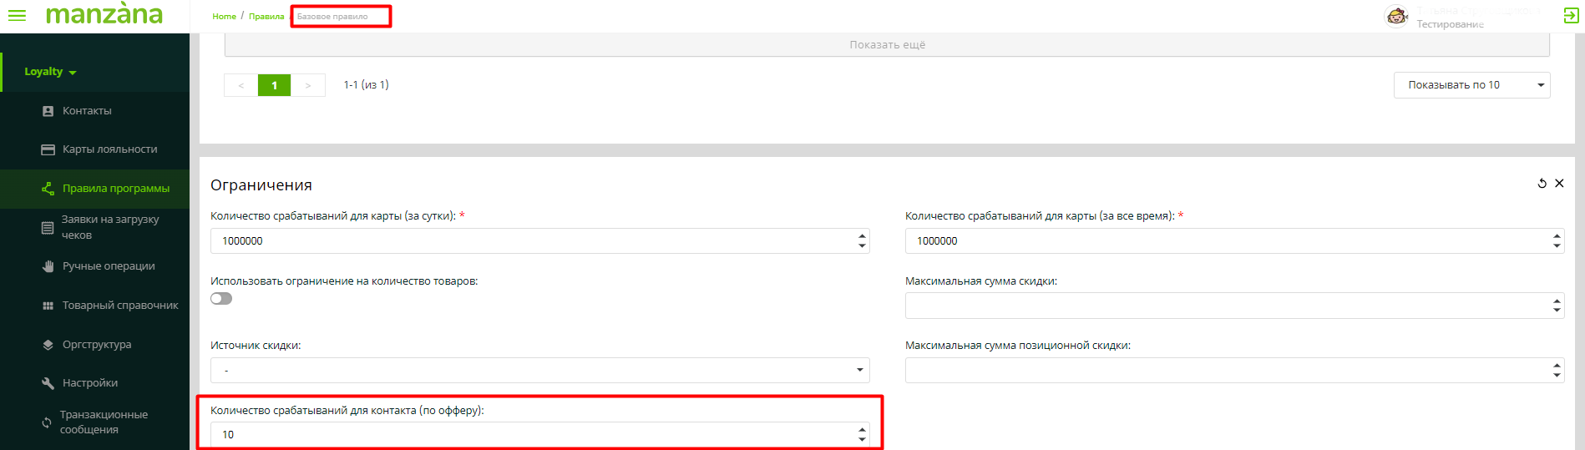This screenshot has height=450, width=1585.
Task: Click the reset icon in Ограничения panel
Action: (1542, 184)
